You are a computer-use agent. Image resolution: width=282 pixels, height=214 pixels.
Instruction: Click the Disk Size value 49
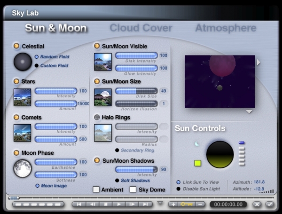click(164, 91)
